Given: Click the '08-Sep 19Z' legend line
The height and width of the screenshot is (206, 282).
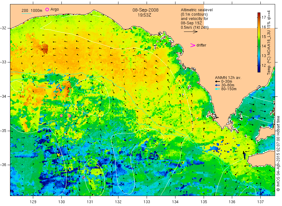Looking at the screenshot, I should pos(191,23).
